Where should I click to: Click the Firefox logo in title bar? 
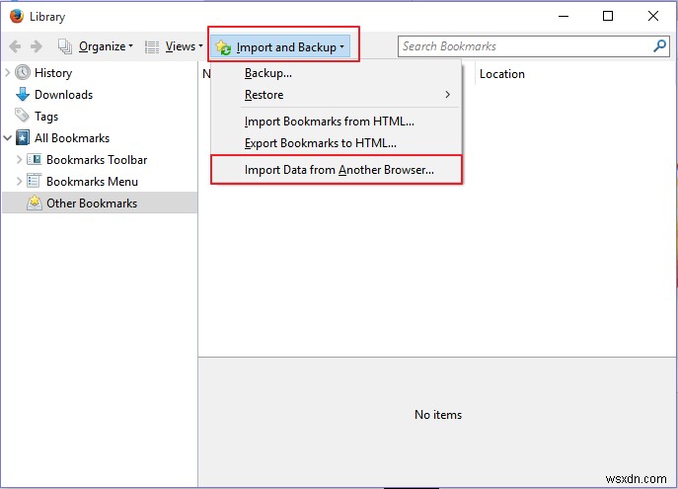pyautogui.click(x=17, y=16)
